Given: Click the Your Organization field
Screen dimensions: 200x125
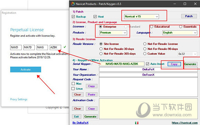Looking at the screenshot, I should point(148,75).
